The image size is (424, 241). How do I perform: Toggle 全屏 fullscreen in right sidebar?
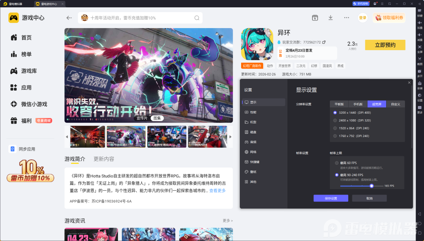point(420,49)
